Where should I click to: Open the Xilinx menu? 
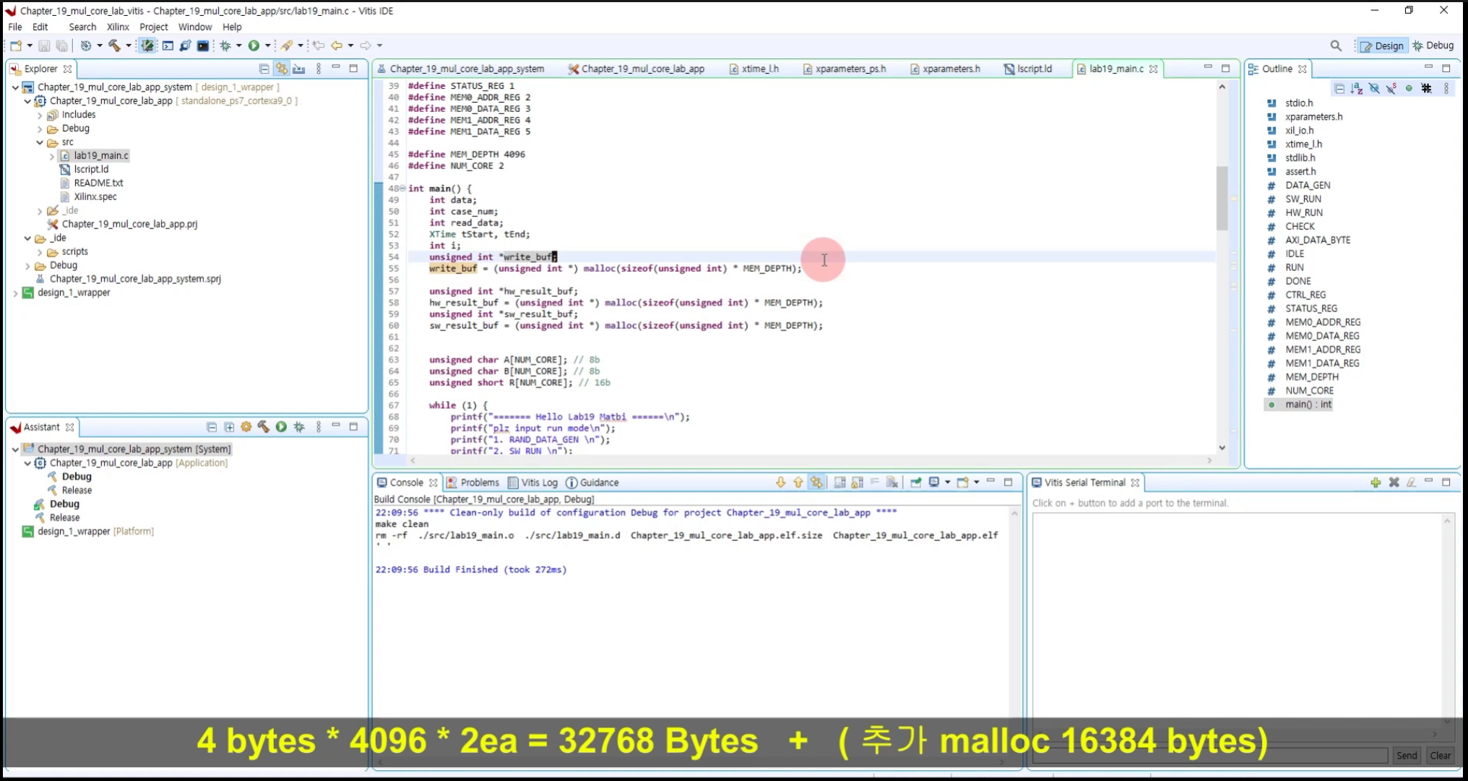pyautogui.click(x=118, y=27)
